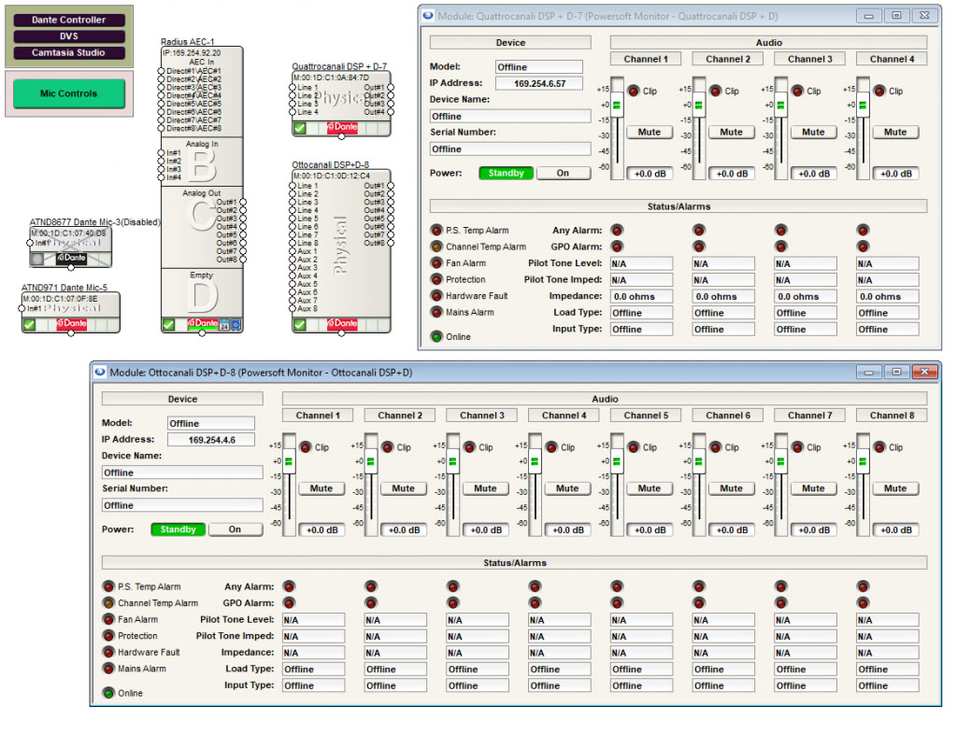Click P.S. Temp Alarm LED in Quattrocanali window
The height and width of the screenshot is (734, 957).
pyautogui.click(x=436, y=231)
